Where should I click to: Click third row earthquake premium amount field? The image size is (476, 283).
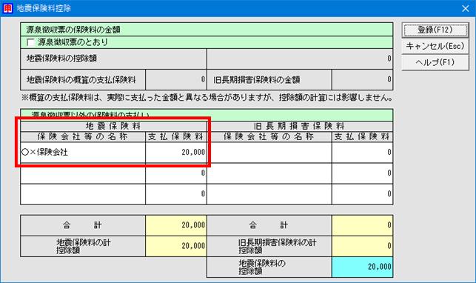tap(176, 194)
